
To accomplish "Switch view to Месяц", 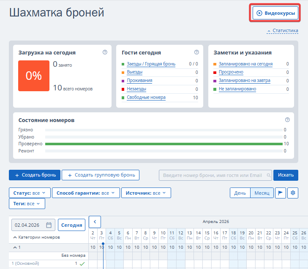I will 262,193.
